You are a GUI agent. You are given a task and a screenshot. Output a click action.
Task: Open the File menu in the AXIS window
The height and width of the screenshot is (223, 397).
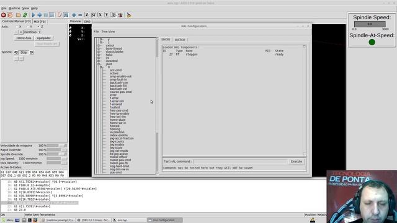coord(4,8)
